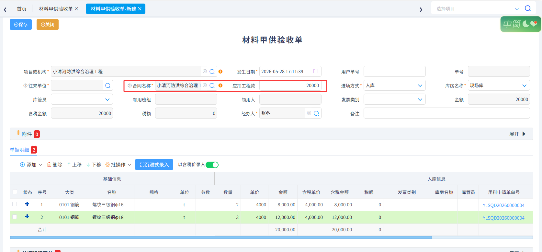Switch to the 材料甲供验收单 tab
Viewport: 542px width, 252px height.
[56, 9]
